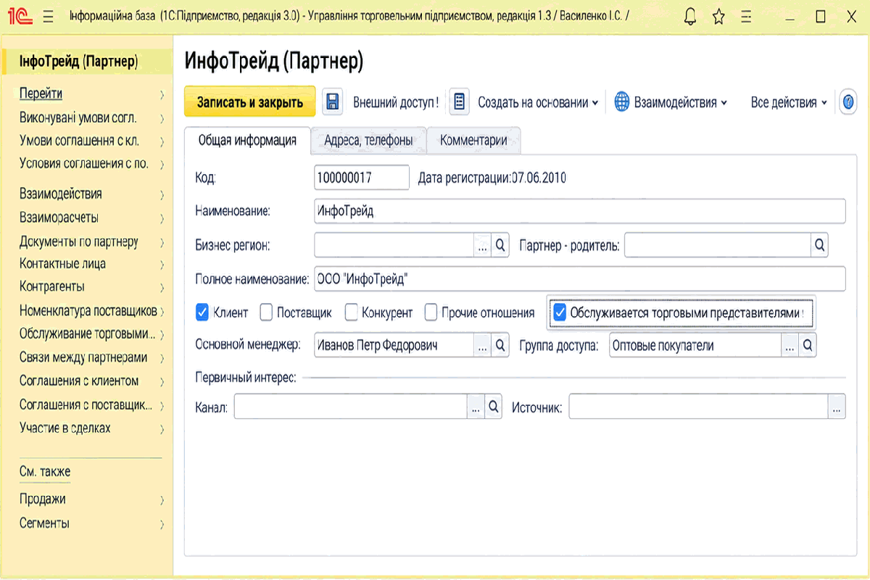The image size is (870, 580).
Task: Open help question mark icon
Action: [x=847, y=102]
